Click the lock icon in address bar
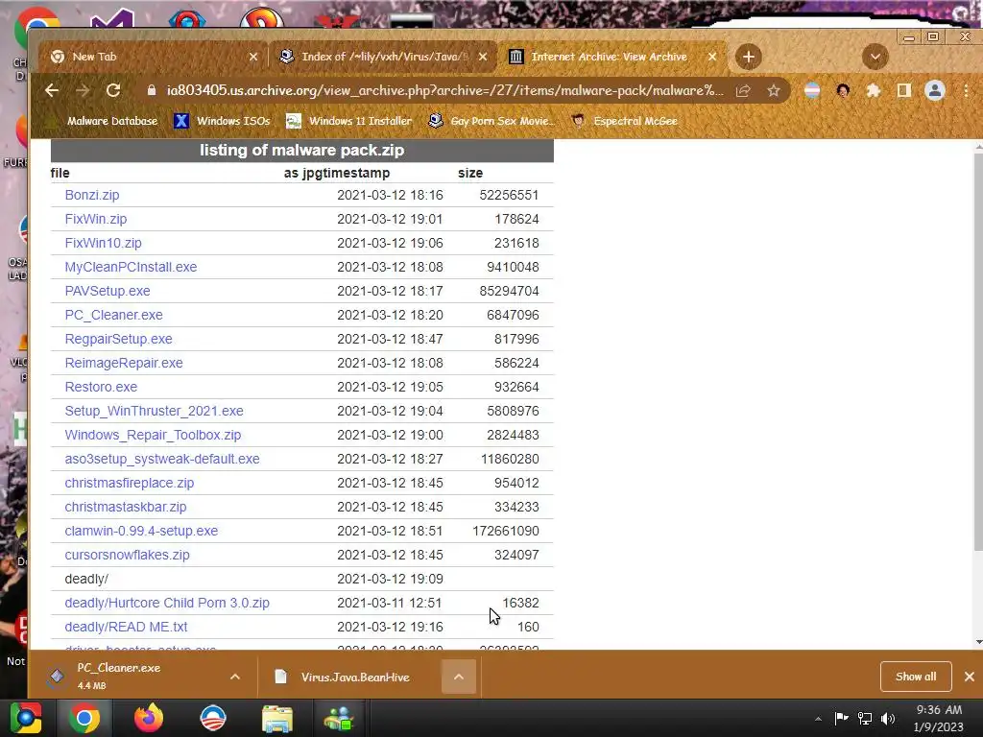Viewport: 983px width, 737px height. [x=151, y=90]
